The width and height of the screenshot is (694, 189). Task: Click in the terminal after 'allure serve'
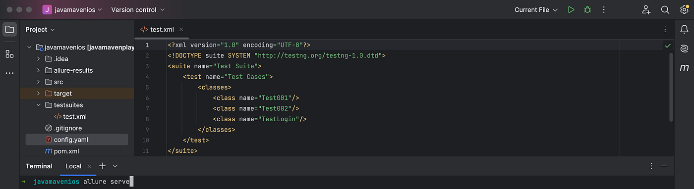point(131,182)
